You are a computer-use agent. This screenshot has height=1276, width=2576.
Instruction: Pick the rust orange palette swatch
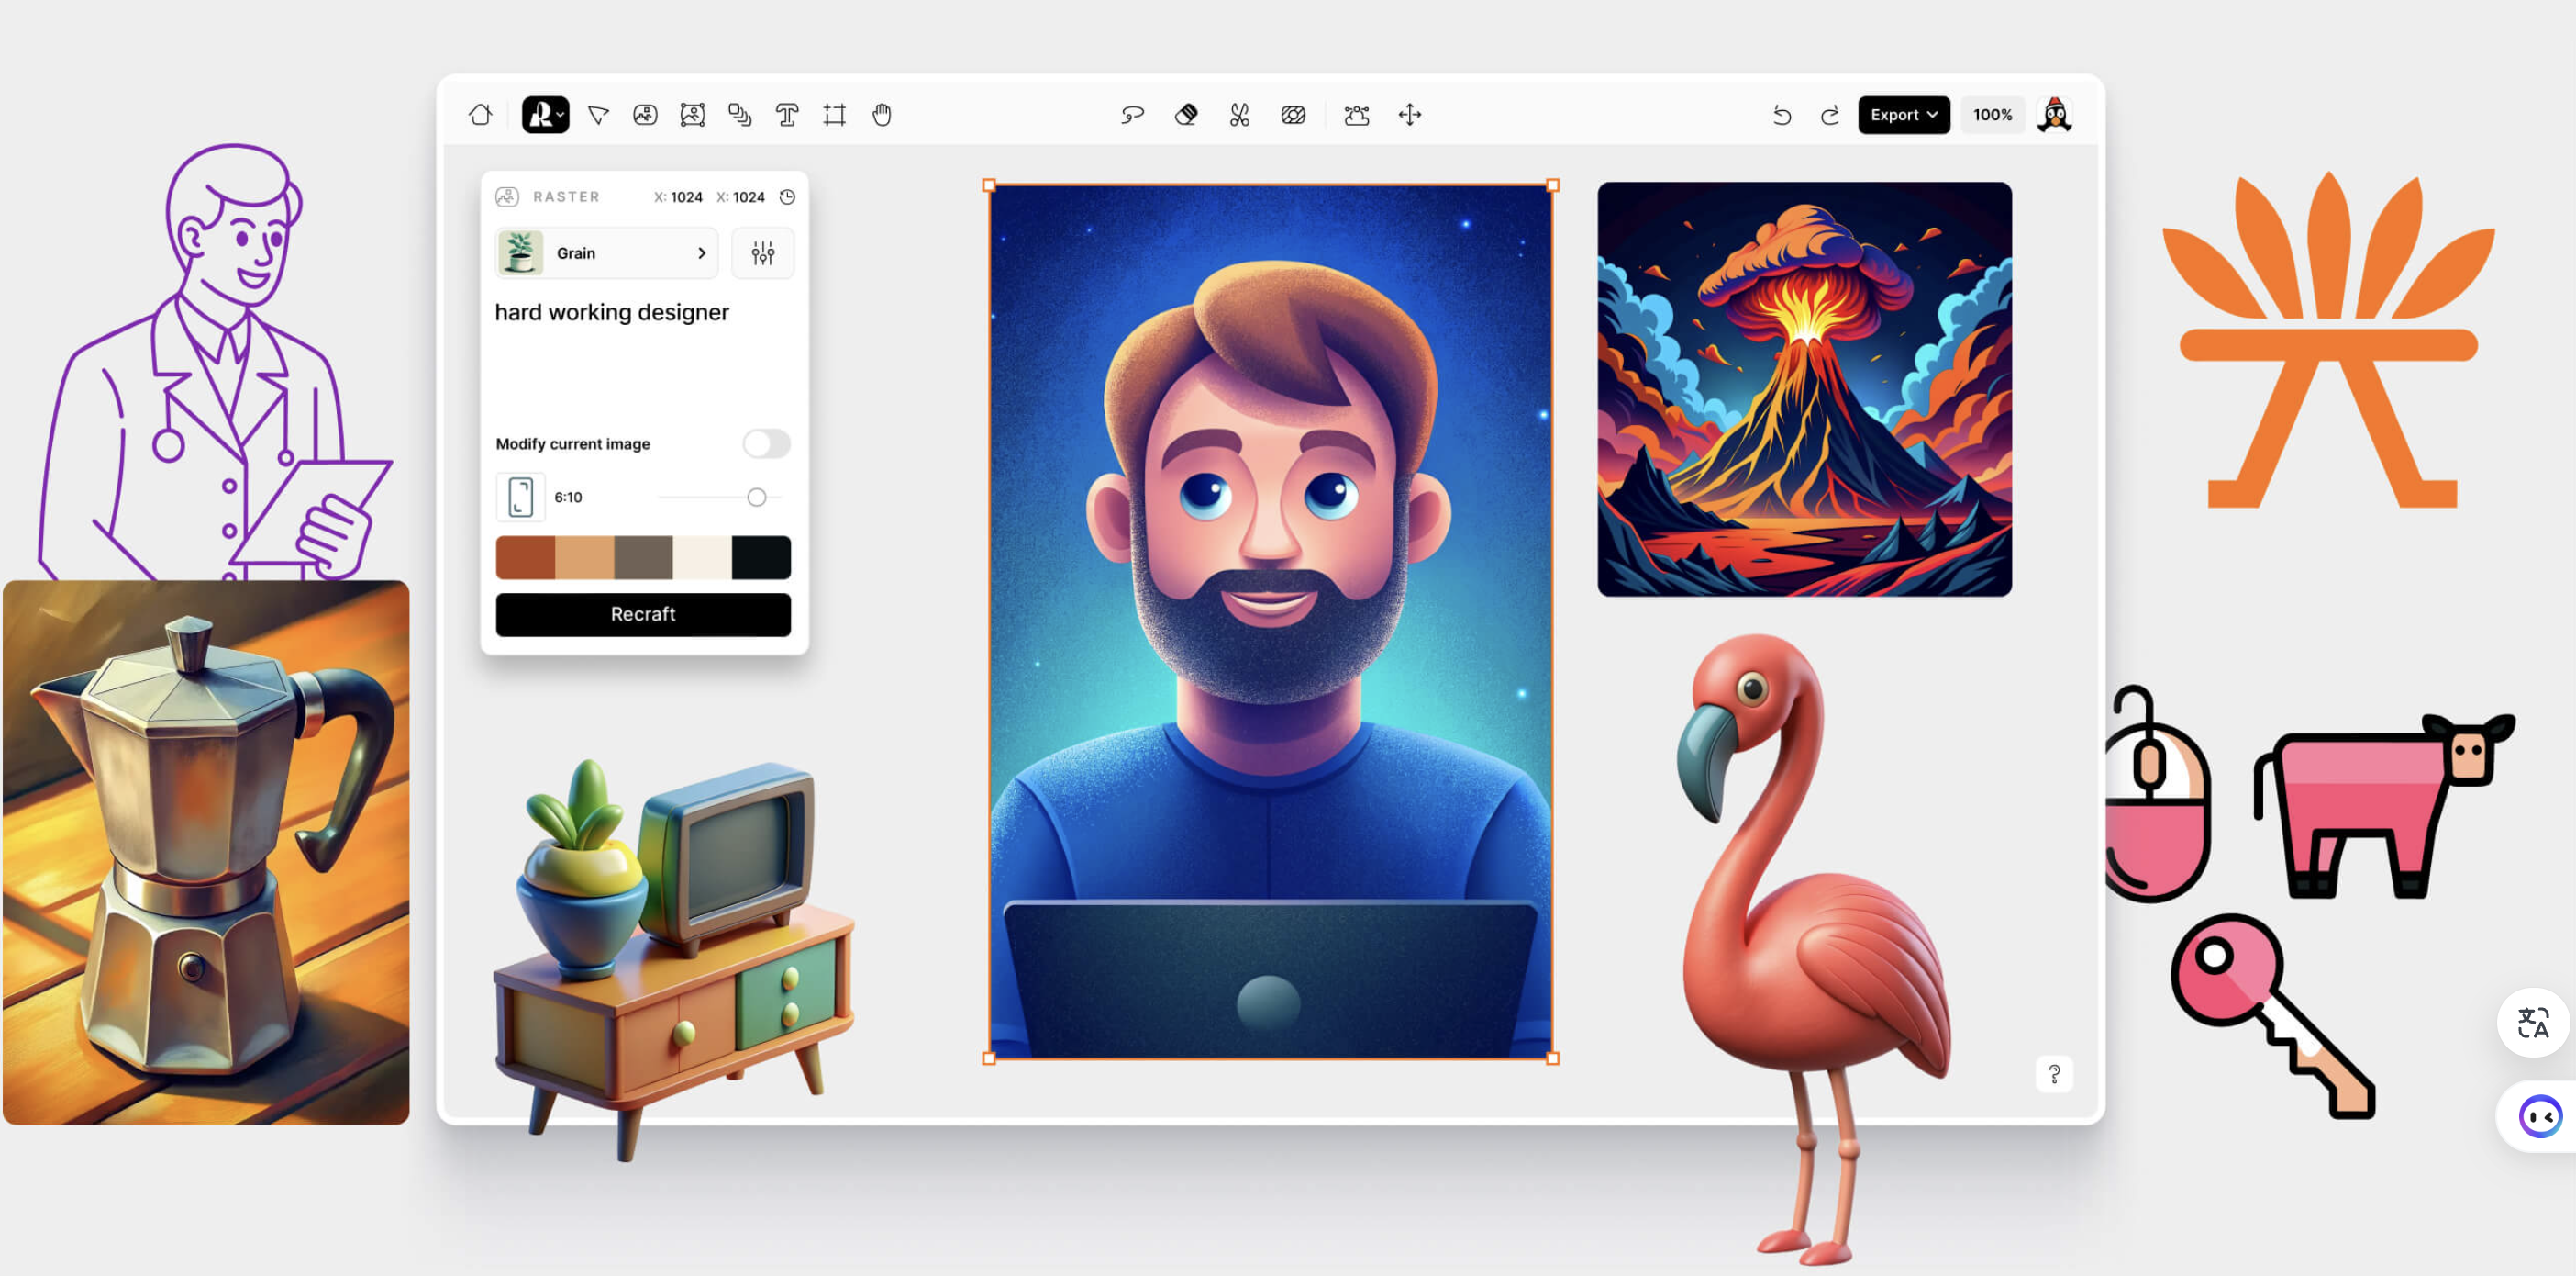(x=525, y=557)
